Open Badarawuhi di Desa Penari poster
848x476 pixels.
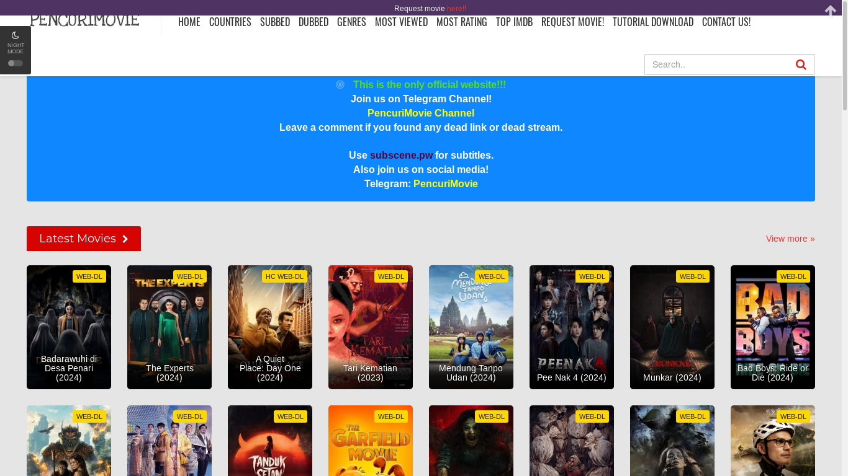pyautogui.click(x=69, y=327)
